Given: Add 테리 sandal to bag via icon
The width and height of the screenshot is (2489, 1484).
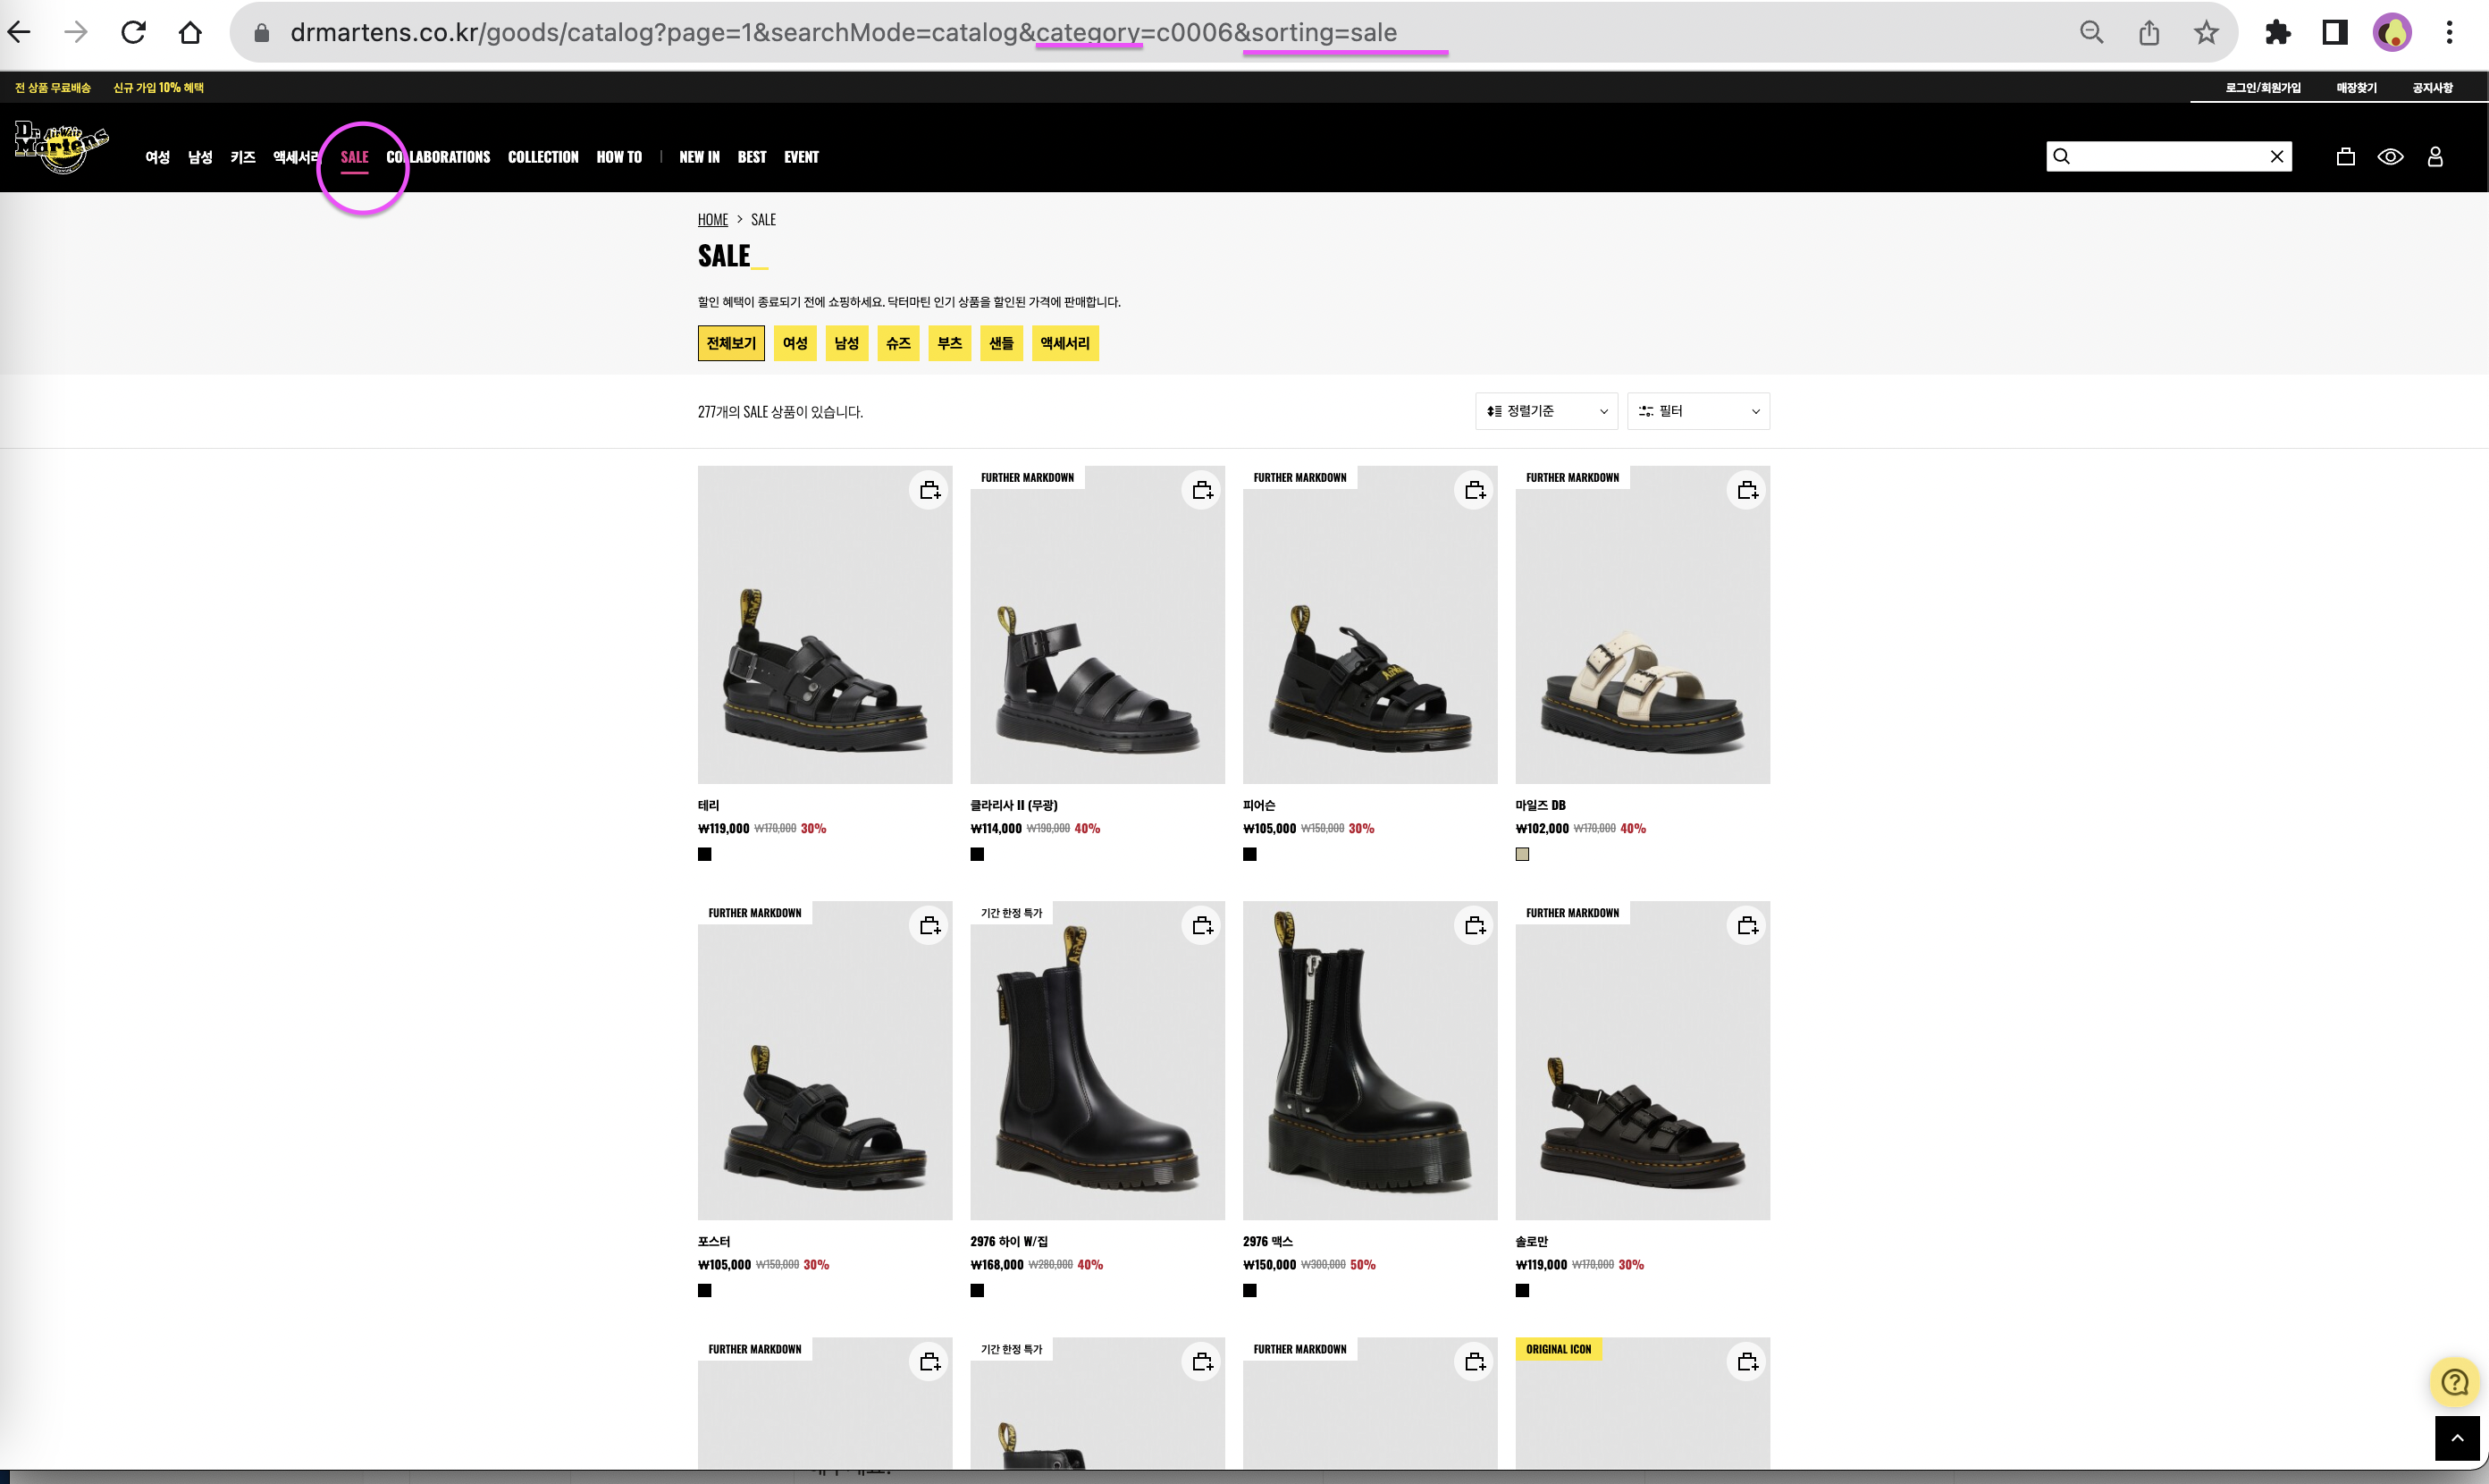Looking at the screenshot, I should tap(929, 490).
